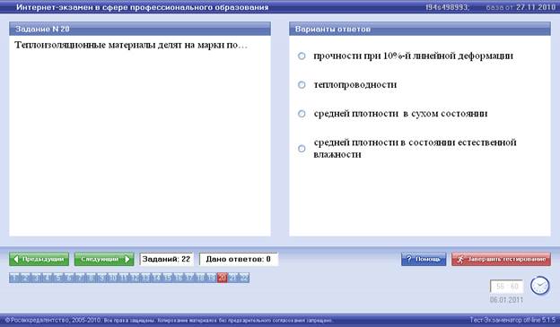This screenshot has height=327, width=560.
Task: Click the date '06.01.2011' under timer
Action: click(x=507, y=300)
